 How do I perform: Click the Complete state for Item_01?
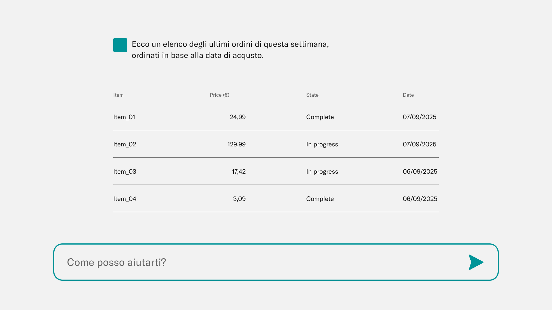(x=320, y=117)
